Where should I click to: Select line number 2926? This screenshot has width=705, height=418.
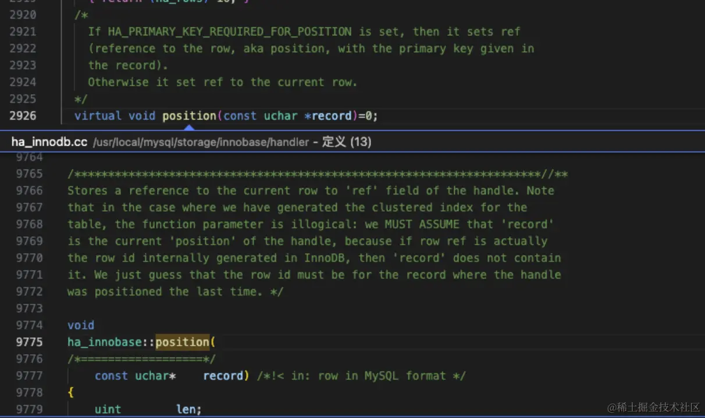pyautogui.click(x=23, y=116)
